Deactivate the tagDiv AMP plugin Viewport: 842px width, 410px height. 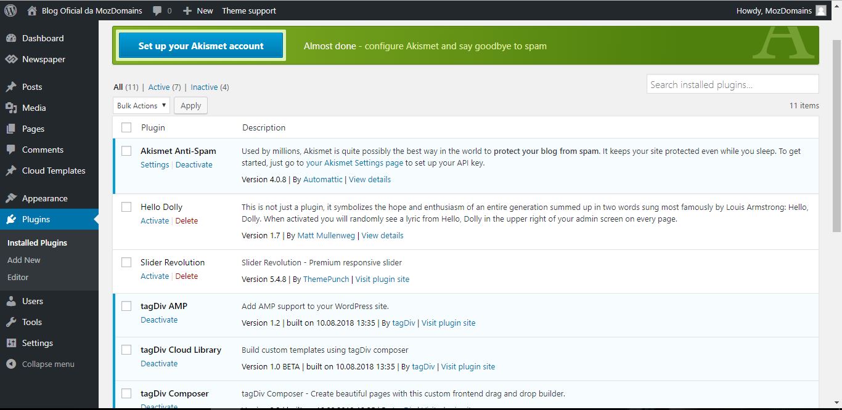coord(159,320)
